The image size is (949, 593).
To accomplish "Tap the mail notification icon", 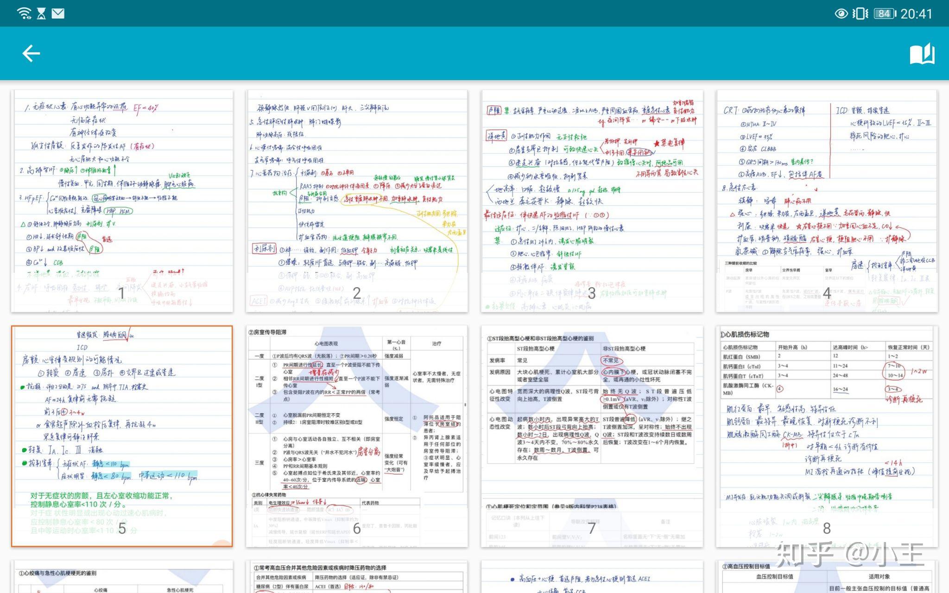I will coord(58,13).
